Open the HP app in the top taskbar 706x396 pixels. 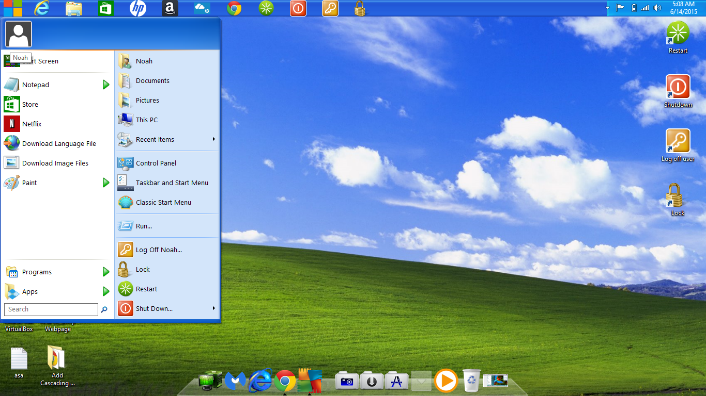[137, 8]
